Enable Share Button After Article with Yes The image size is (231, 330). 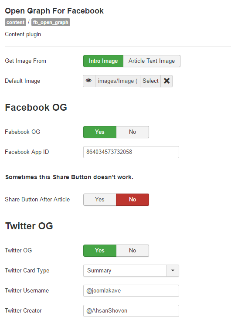click(100, 200)
